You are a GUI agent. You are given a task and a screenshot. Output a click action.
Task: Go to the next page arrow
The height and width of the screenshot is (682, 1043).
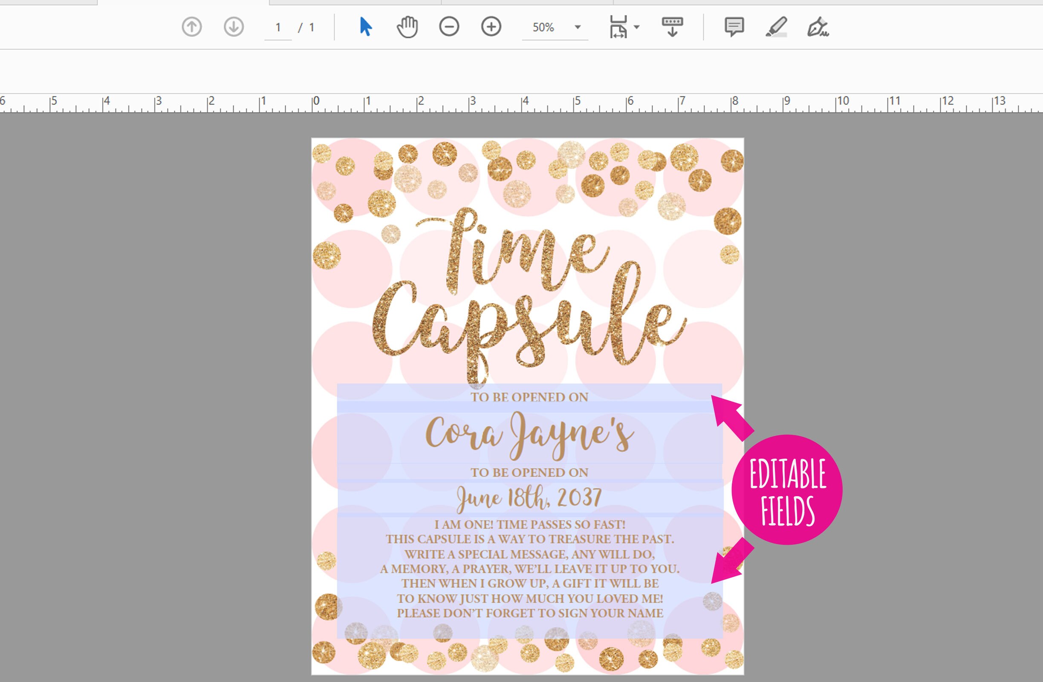pyautogui.click(x=234, y=27)
